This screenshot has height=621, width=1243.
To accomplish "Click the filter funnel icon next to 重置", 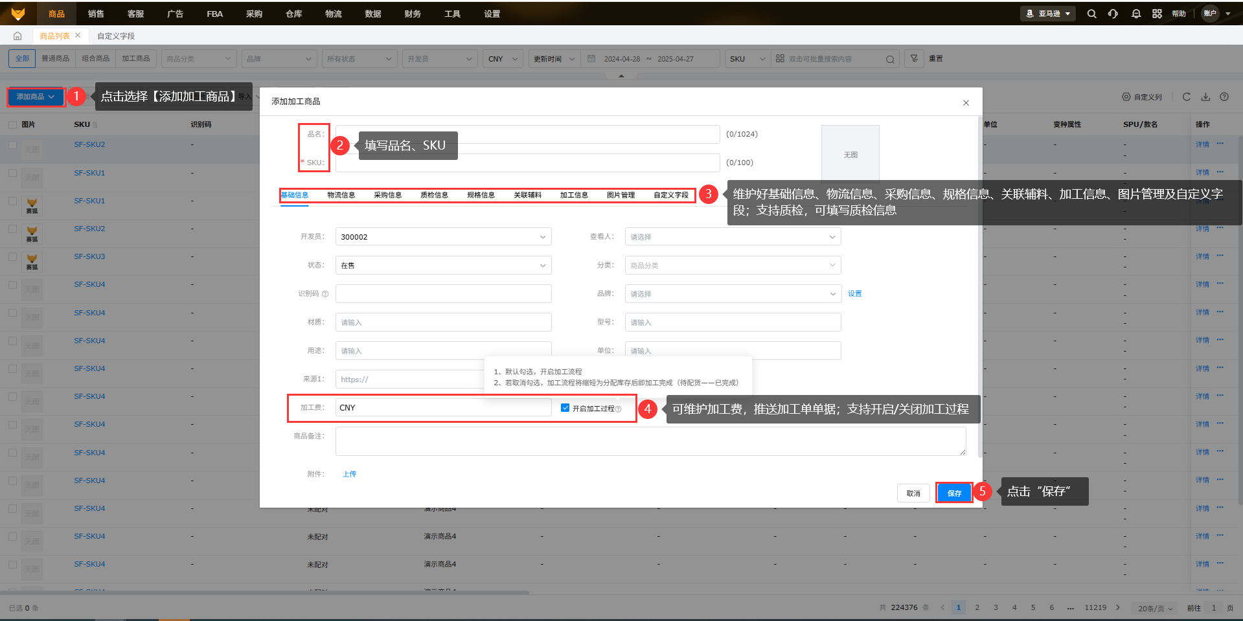I will pyautogui.click(x=914, y=59).
